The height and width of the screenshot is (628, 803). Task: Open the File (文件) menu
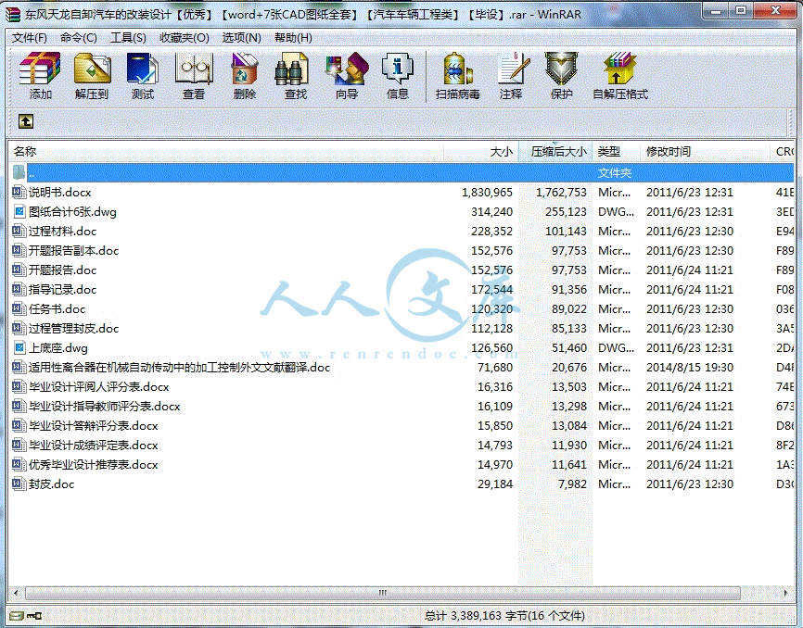pos(29,38)
